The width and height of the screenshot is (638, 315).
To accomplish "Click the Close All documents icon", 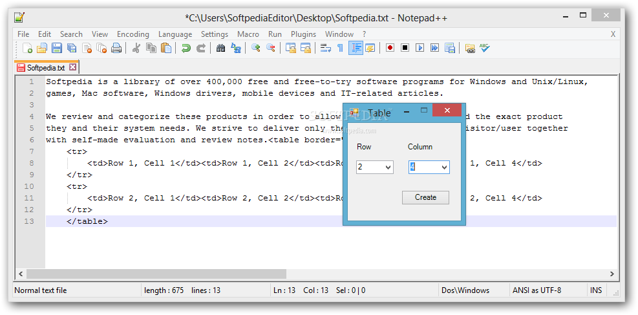I will click(101, 48).
